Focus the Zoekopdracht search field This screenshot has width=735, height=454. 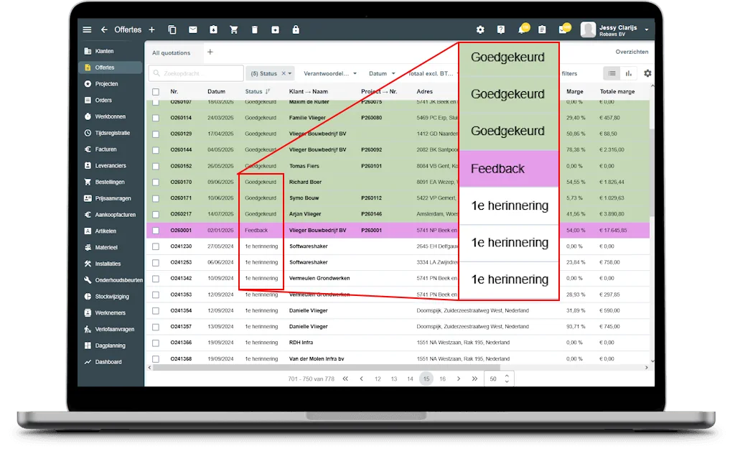coord(197,74)
